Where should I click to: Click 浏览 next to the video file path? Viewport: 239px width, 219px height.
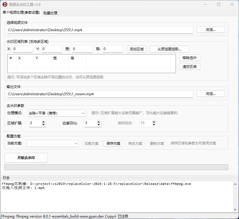tap(211, 29)
